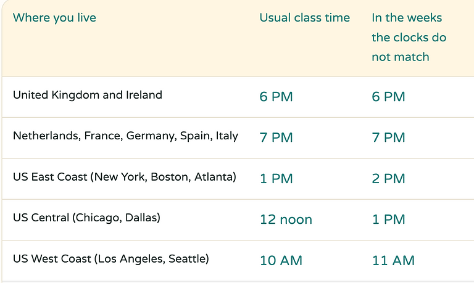The height and width of the screenshot is (283, 474).
Task: Select the US West Coast row label
Action: click(111, 259)
